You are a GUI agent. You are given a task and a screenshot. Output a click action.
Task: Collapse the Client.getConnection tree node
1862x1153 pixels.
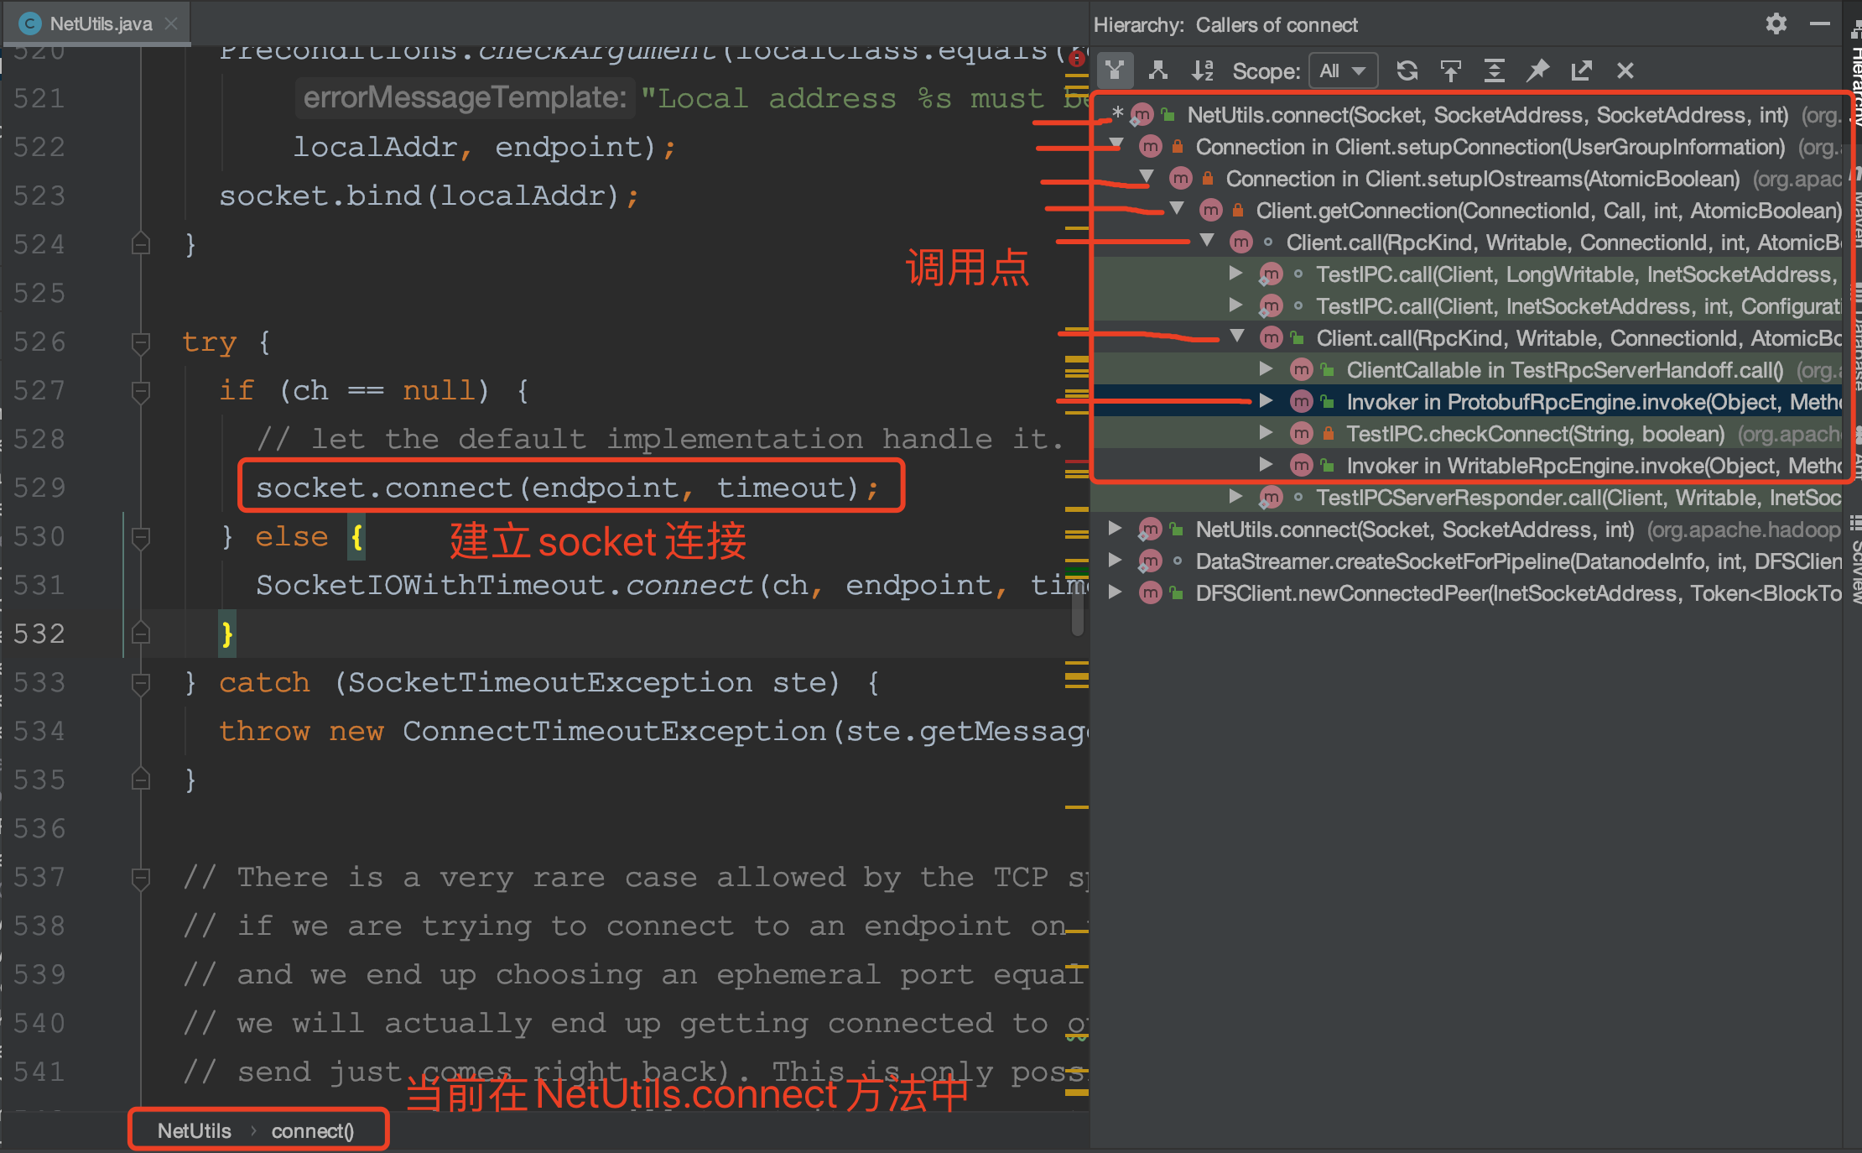pos(1178,210)
